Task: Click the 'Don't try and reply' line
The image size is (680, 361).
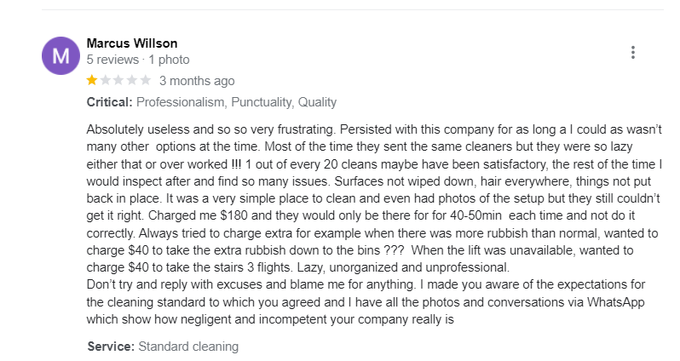Action: pyautogui.click(x=251, y=284)
